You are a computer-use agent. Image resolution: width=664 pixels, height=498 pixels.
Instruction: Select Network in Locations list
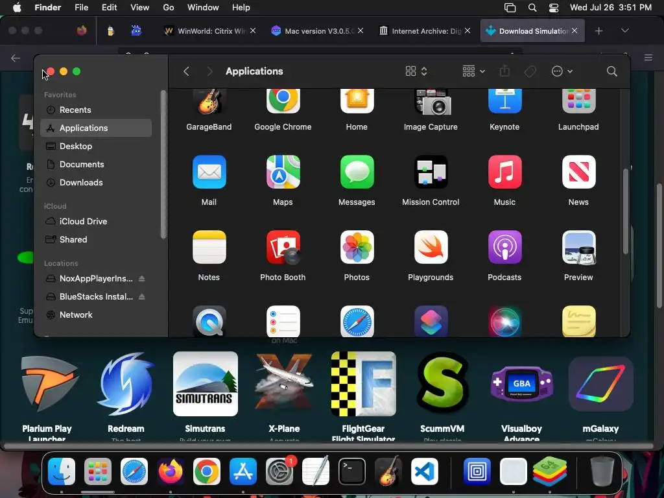click(96, 314)
